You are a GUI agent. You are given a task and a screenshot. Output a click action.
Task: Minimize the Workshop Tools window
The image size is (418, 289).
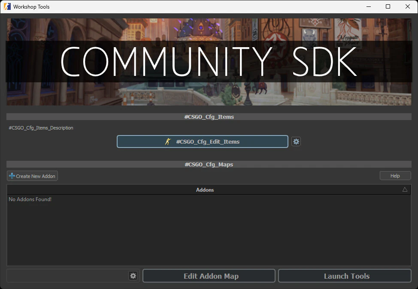[368, 6]
